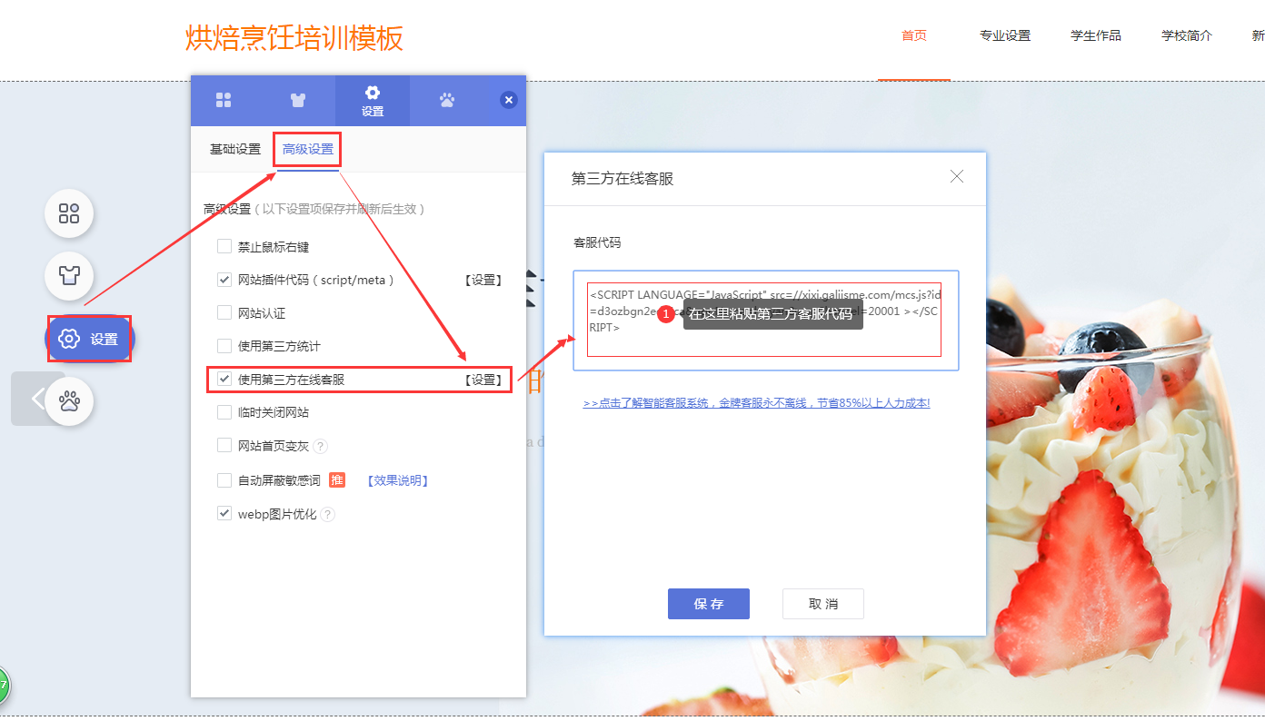Screen dimensions: 1265x721
Task: Enable 自动屏蔽敏感词 checkbox
Action: (x=224, y=480)
